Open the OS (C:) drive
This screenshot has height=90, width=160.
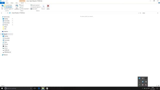click(6, 48)
